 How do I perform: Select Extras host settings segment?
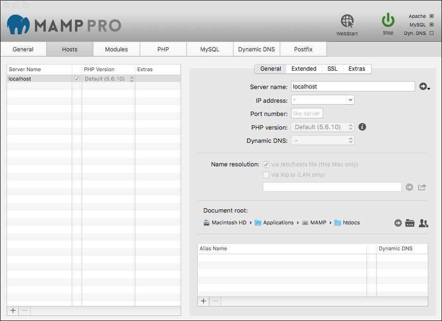tap(357, 69)
